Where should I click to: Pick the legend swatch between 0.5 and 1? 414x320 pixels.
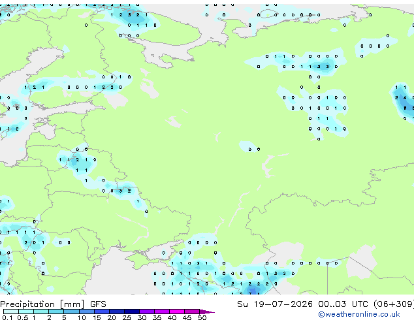point(26,312)
